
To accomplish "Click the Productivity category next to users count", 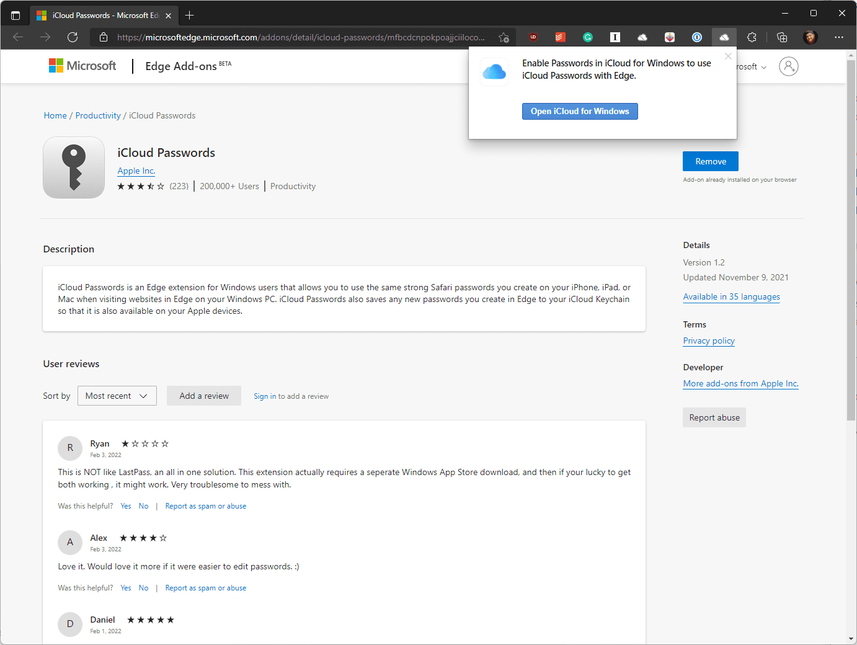I will coord(293,186).
